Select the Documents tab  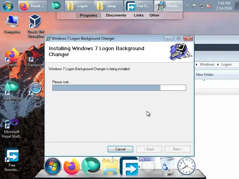(x=116, y=15)
